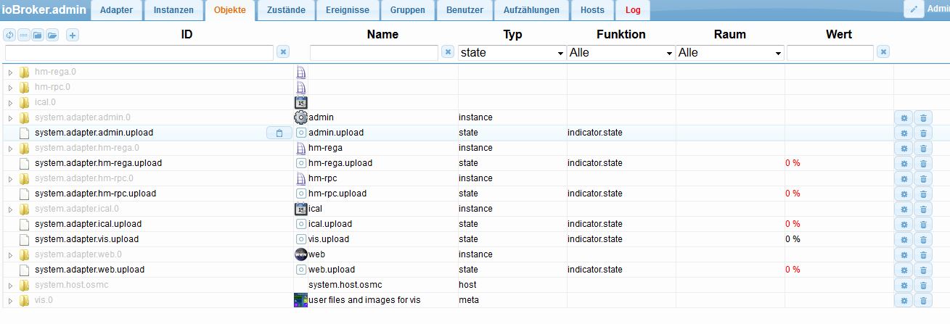Expand the ical.0 folder
Image resolution: width=950 pixels, height=324 pixels.
pos(10,102)
